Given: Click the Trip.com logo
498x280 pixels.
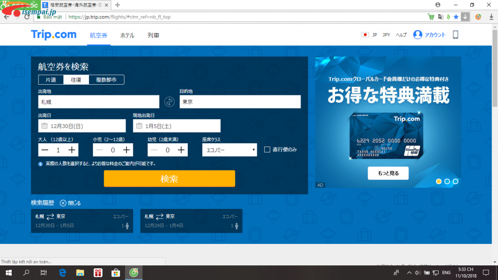Looking at the screenshot, I should (x=53, y=35).
